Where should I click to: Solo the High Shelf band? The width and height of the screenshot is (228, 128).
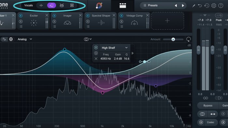tap(96, 53)
